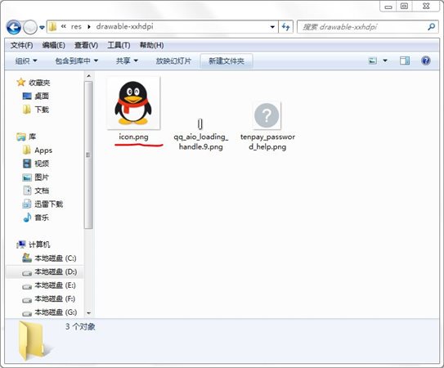Open the 共享 dropdown

click(127, 61)
